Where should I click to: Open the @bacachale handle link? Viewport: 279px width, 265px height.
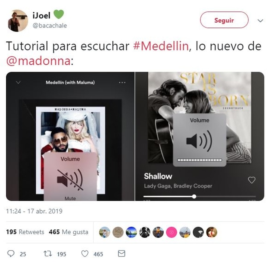[49, 26]
